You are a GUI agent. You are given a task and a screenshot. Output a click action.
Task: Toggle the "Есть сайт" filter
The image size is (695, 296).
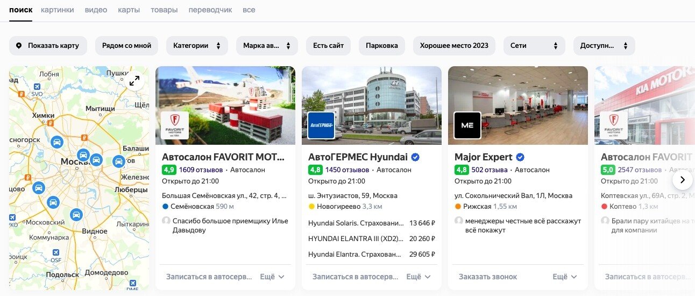(x=328, y=46)
